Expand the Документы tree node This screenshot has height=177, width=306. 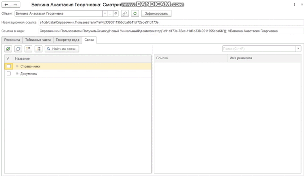coord(17,74)
